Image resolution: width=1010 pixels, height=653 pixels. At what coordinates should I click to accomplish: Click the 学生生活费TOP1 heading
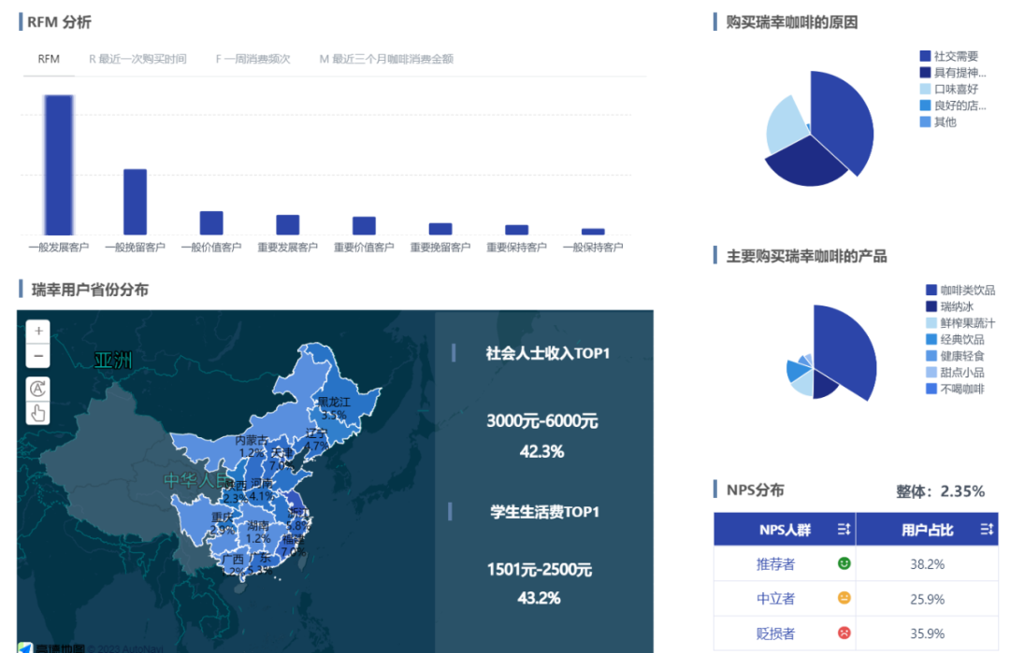click(x=544, y=512)
